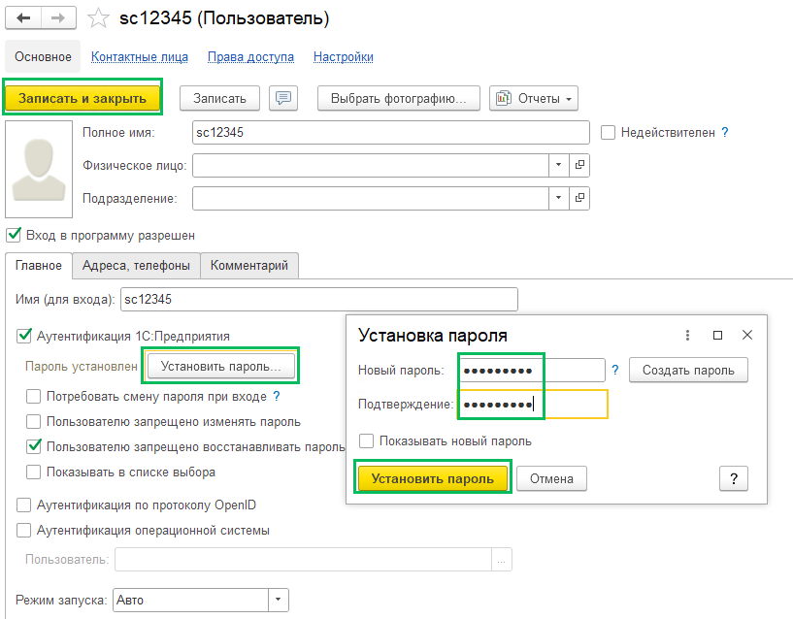The height and width of the screenshot is (619, 793).
Task: Click dialog's three-dot more options icon
Action: click(x=687, y=335)
